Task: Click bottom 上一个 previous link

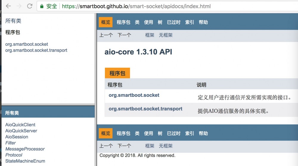Action: click(106, 146)
